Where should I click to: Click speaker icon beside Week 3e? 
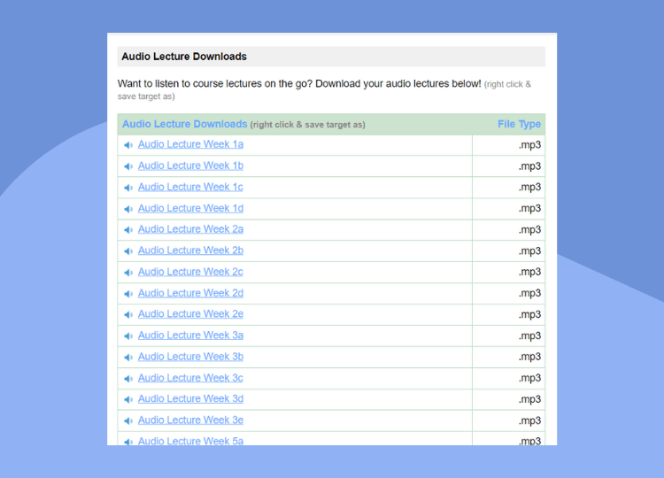coord(128,420)
